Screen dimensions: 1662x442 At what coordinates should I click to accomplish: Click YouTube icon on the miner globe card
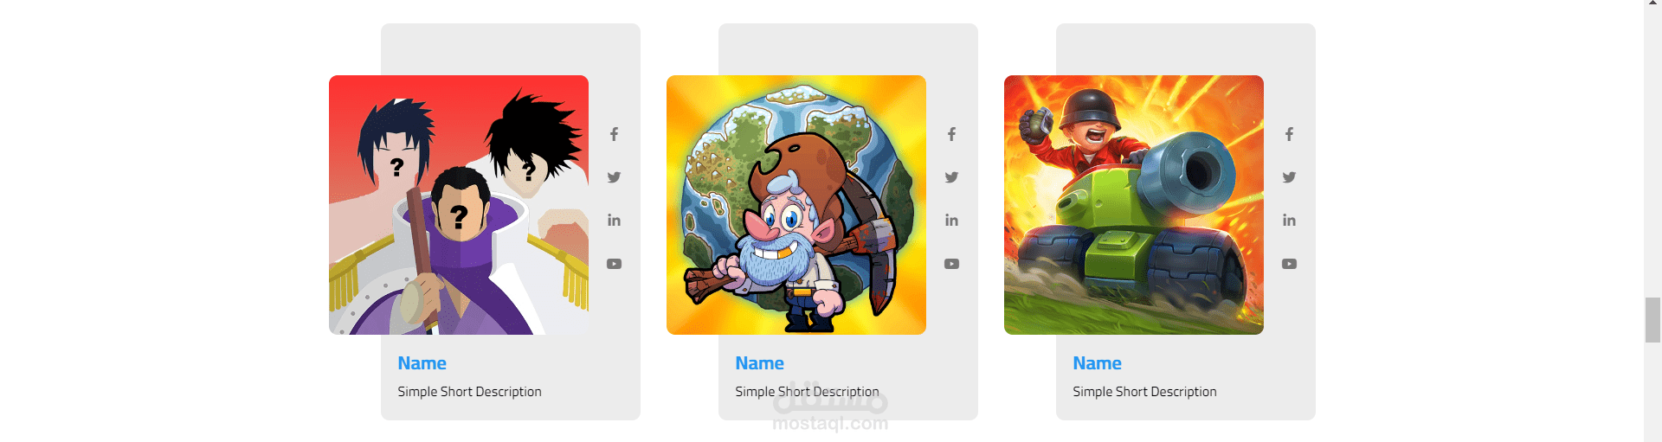[x=951, y=264]
